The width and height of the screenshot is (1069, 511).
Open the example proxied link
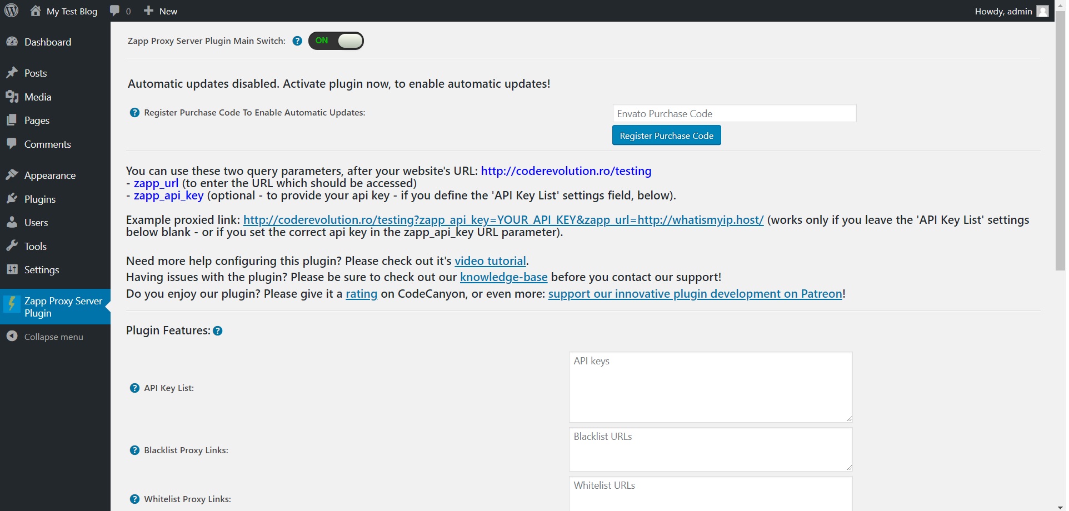pyautogui.click(x=503, y=220)
